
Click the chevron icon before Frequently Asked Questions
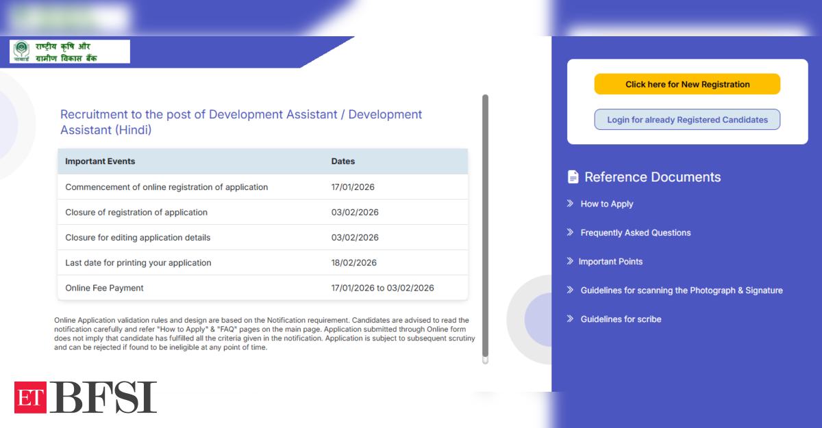pos(570,232)
